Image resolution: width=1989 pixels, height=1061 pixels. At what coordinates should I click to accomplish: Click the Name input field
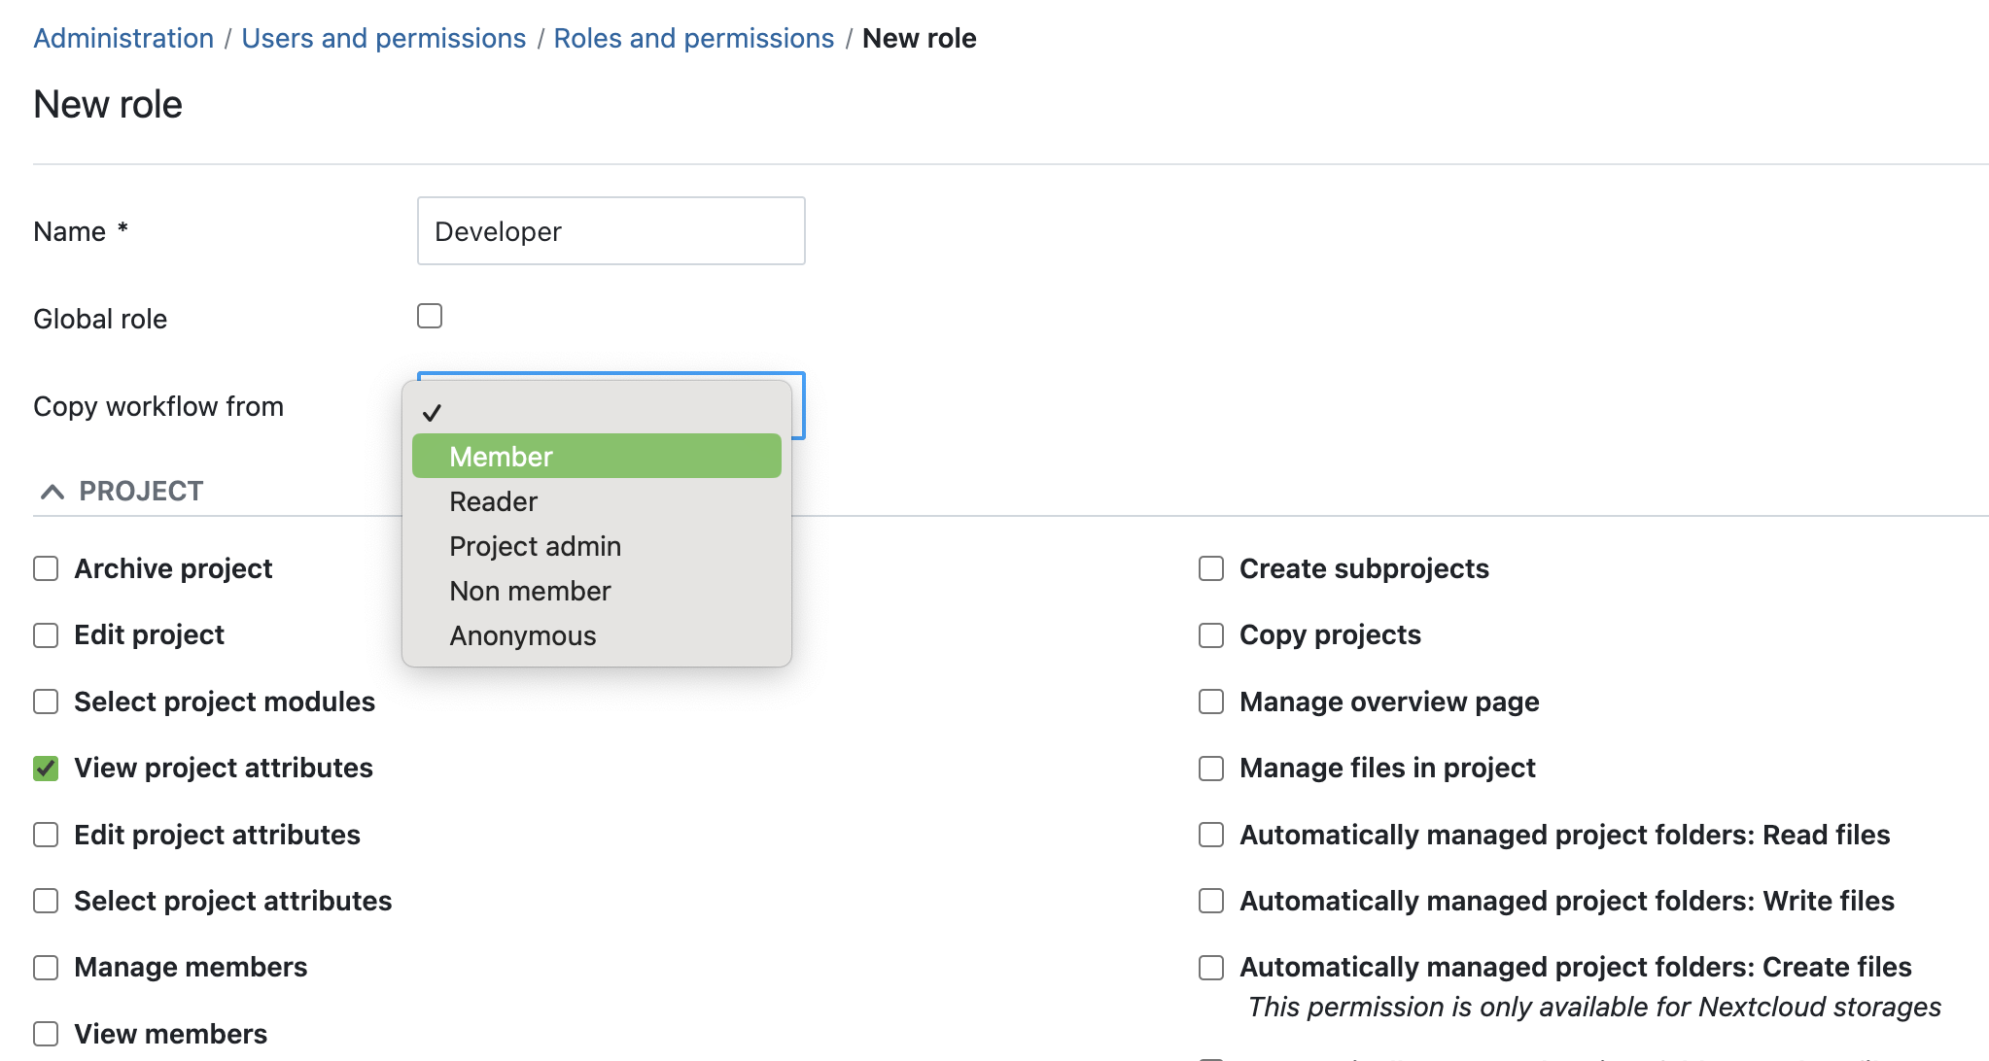pos(611,231)
